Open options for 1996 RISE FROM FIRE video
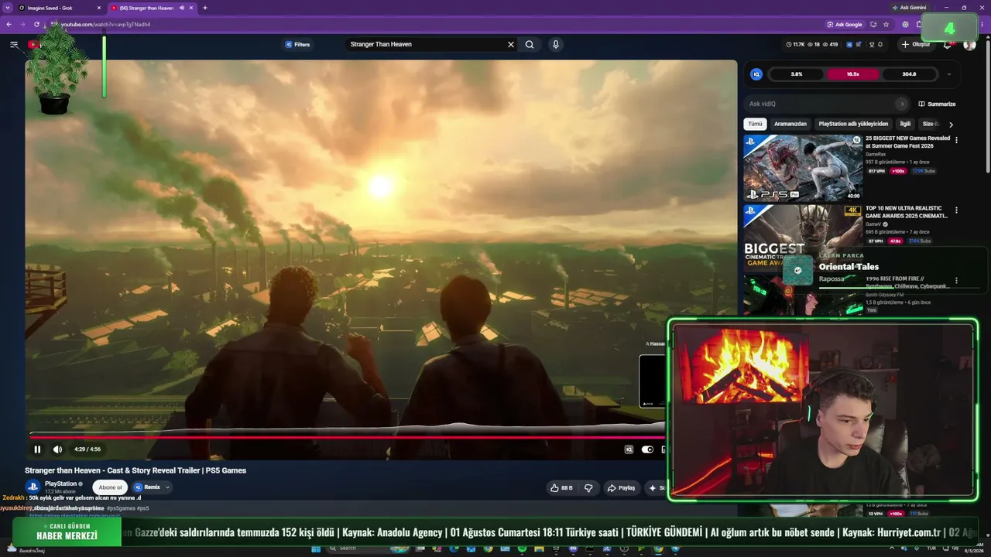Screen dimensions: 991x557 click(x=956, y=280)
